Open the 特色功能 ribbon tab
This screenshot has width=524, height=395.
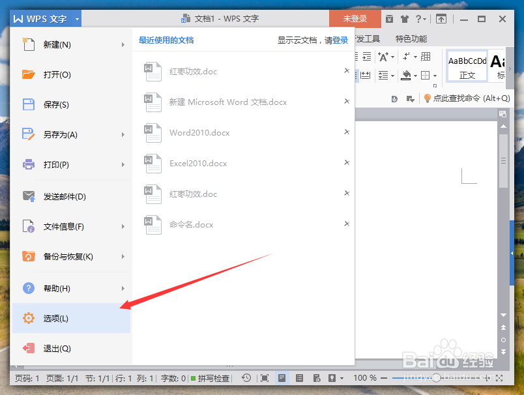coord(411,38)
